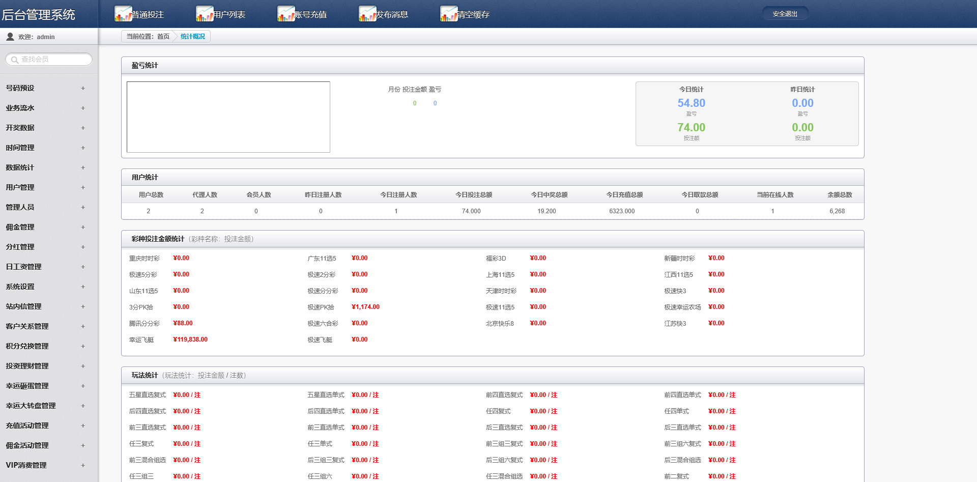Click the chart icon beside 账号充值
Screen dimensions: 977x482
pos(286,14)
